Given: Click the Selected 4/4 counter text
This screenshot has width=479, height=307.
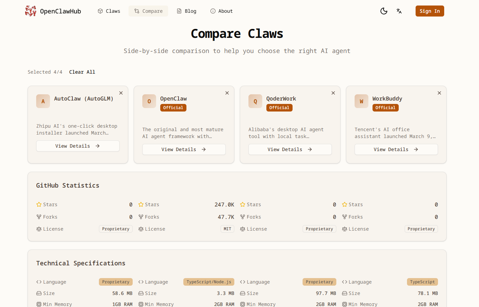Looking at the screenshot, I should 45,72.
